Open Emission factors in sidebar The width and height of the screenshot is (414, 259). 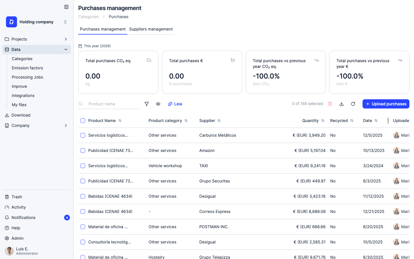pyautogui.click(x=27, y=68)
